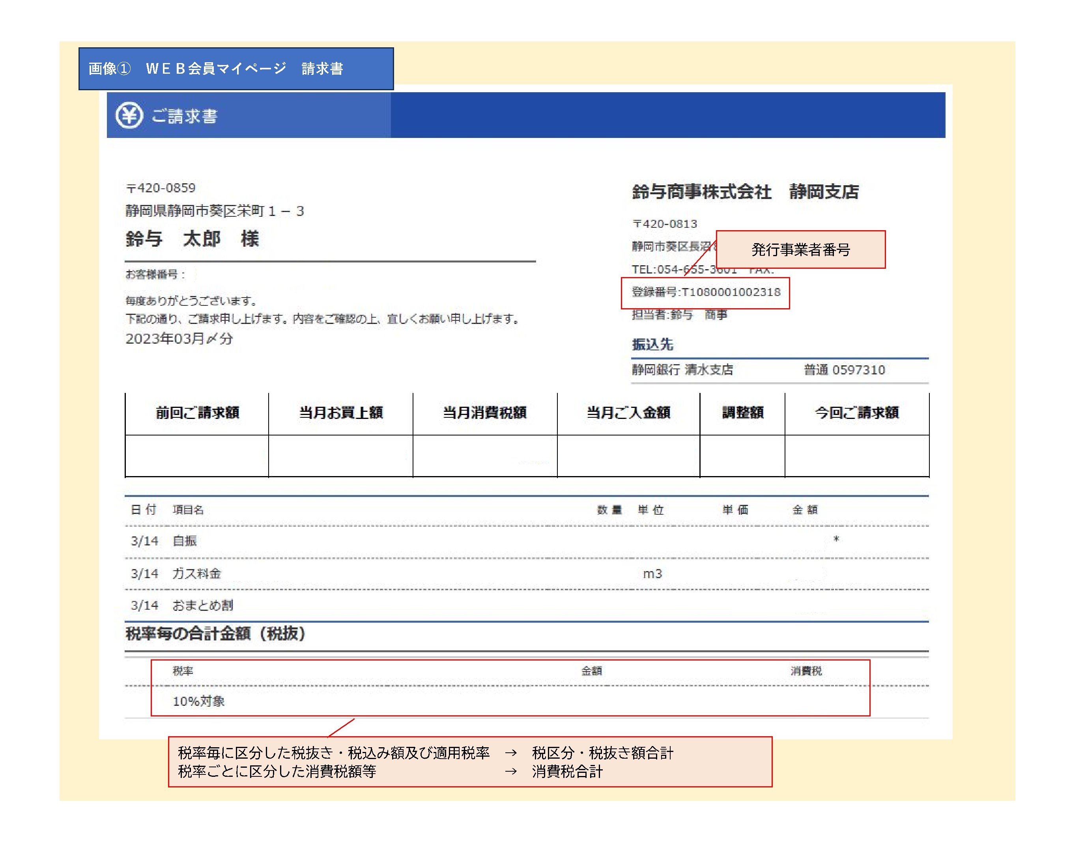This screenshot has height=856, width=1071.
Task: Click the yen circle icon
Action: click(x=129, y=115)
